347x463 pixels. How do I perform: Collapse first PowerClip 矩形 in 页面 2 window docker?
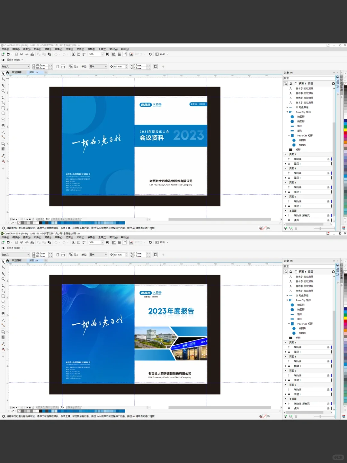[x=287, y=112]
